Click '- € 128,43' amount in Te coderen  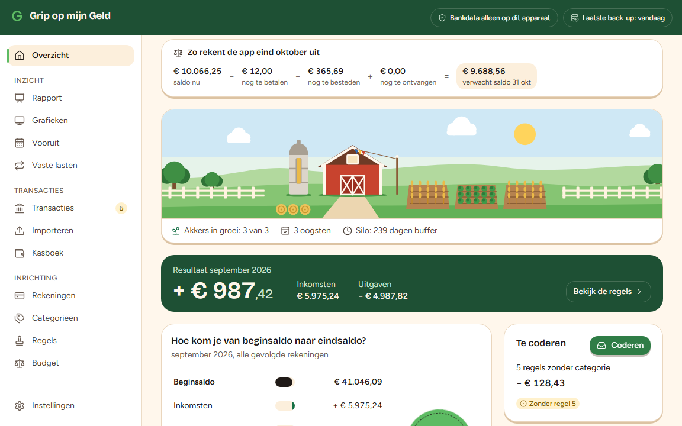(x=541, y=383)
